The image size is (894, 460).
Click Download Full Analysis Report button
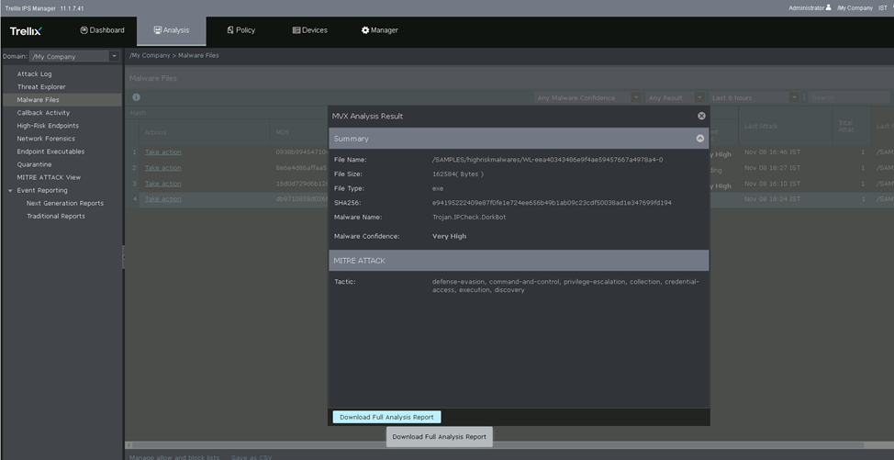pyautogui.click(x=386, y=417)
